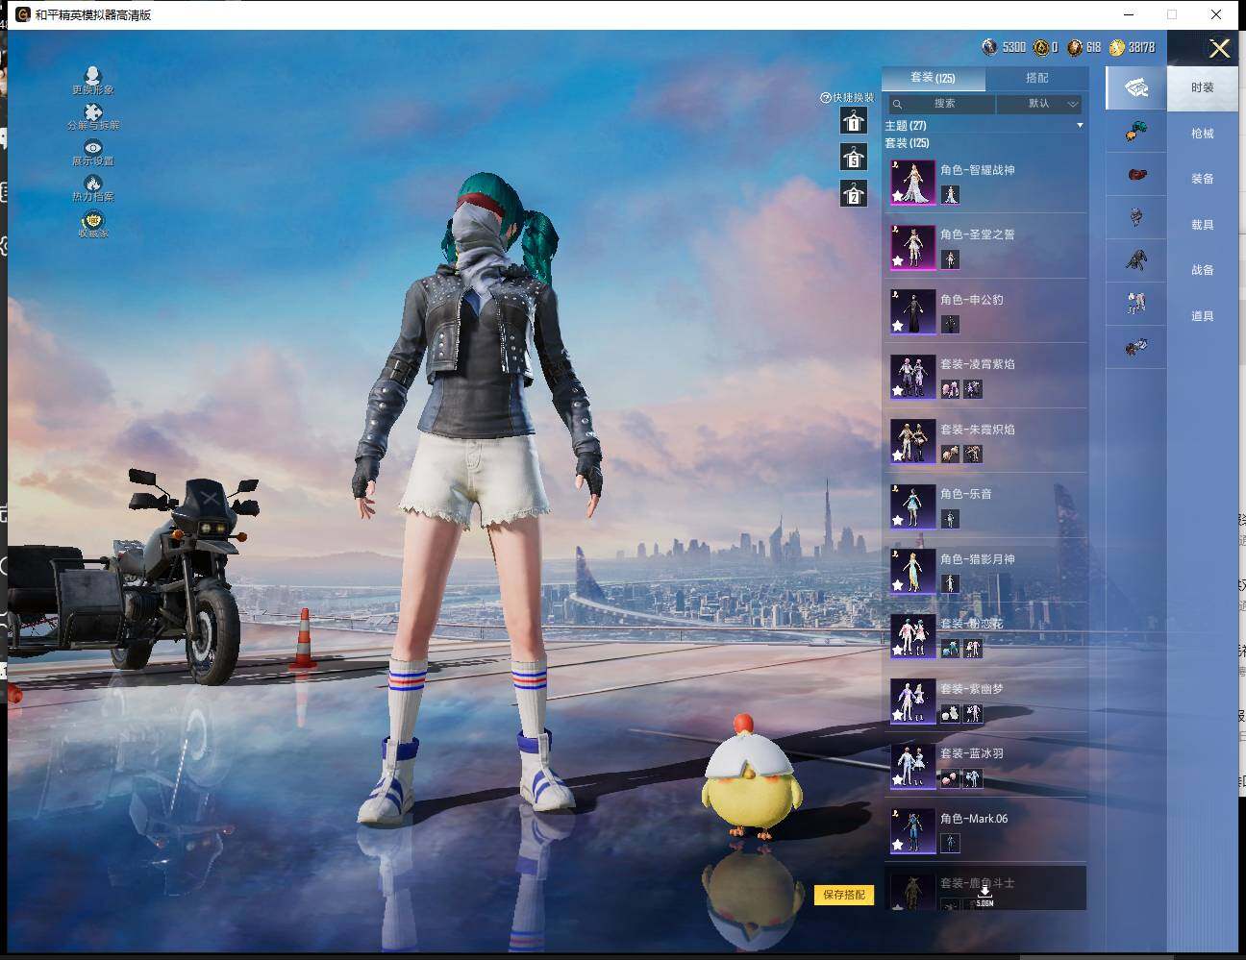The width and height of the screenshot is (1246, 960).
Task: Open 展示设置 eye icon
Action: (x=93, y=147)
